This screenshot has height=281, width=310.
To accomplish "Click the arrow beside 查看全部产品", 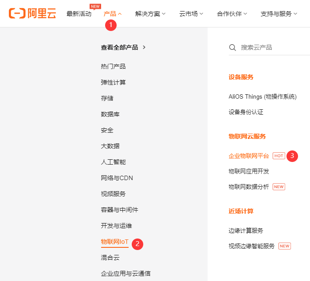I will point(144,47).
